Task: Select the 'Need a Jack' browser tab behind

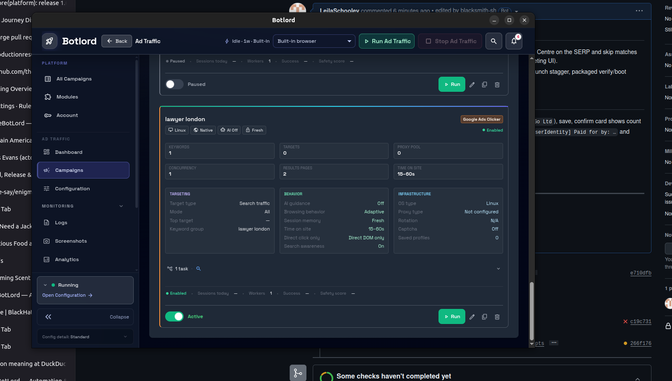Action: point(16,226)
